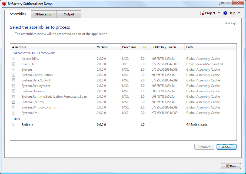Switch to the Obfuscation tab
Screen dimensions: 246x174
point(44,14)
